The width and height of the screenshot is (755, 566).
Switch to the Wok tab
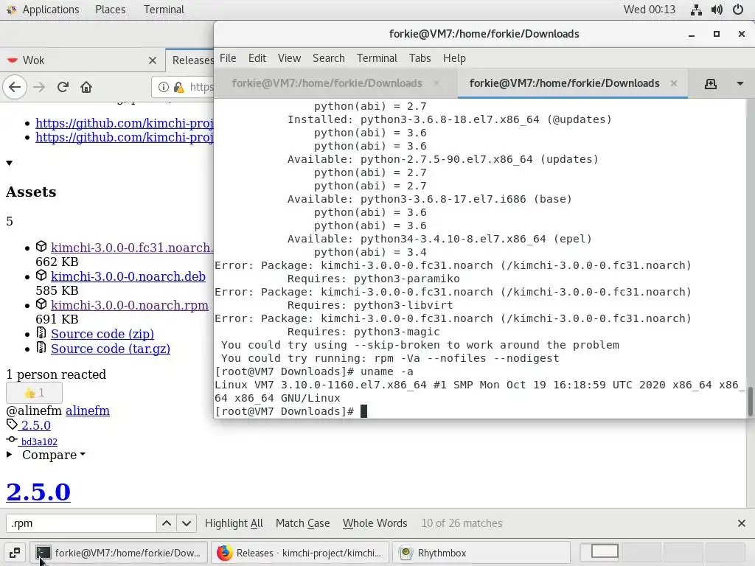point(82,60)
